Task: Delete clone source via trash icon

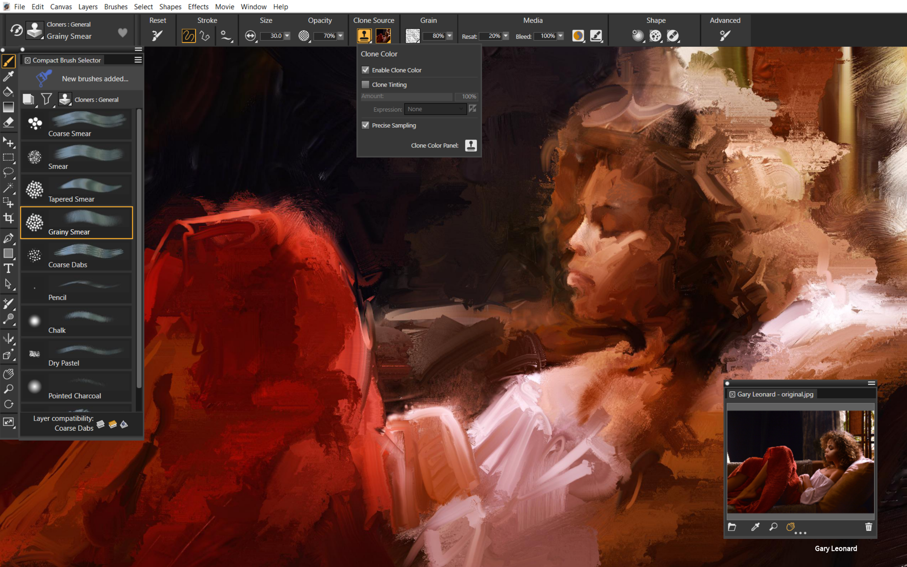Action: (869, 527)
